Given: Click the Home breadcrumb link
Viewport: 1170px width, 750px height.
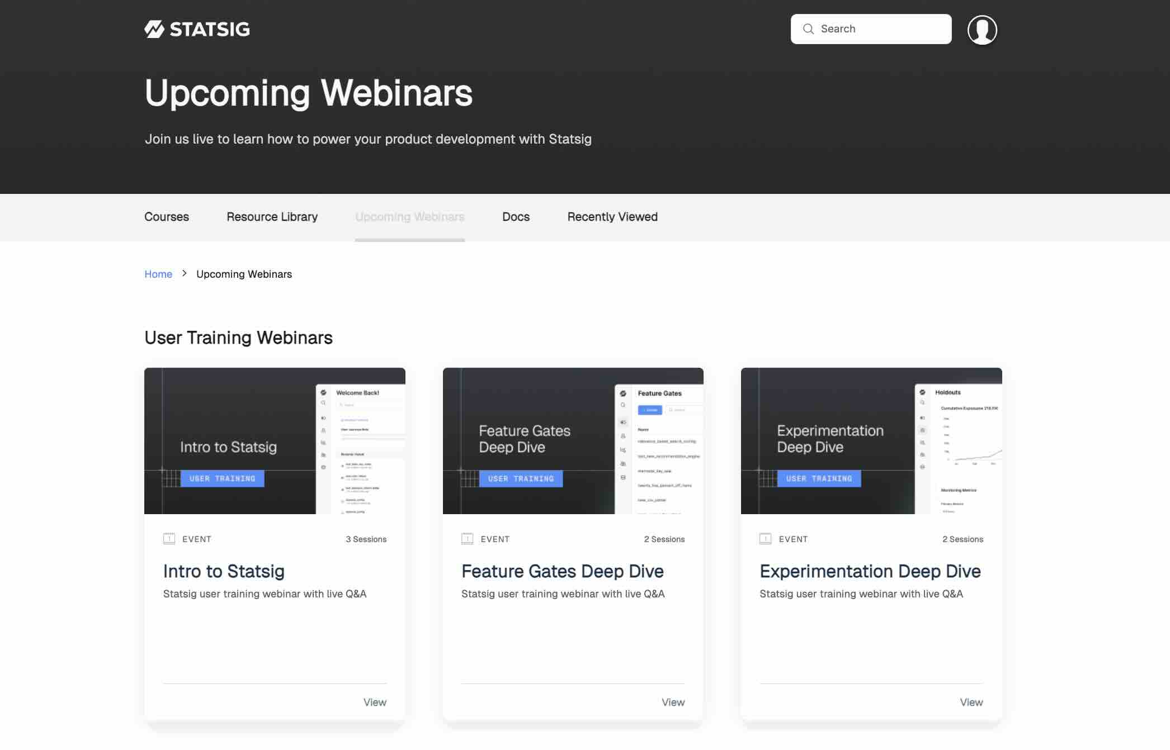Looking at the screenshot, I should [x=158, y=274].
